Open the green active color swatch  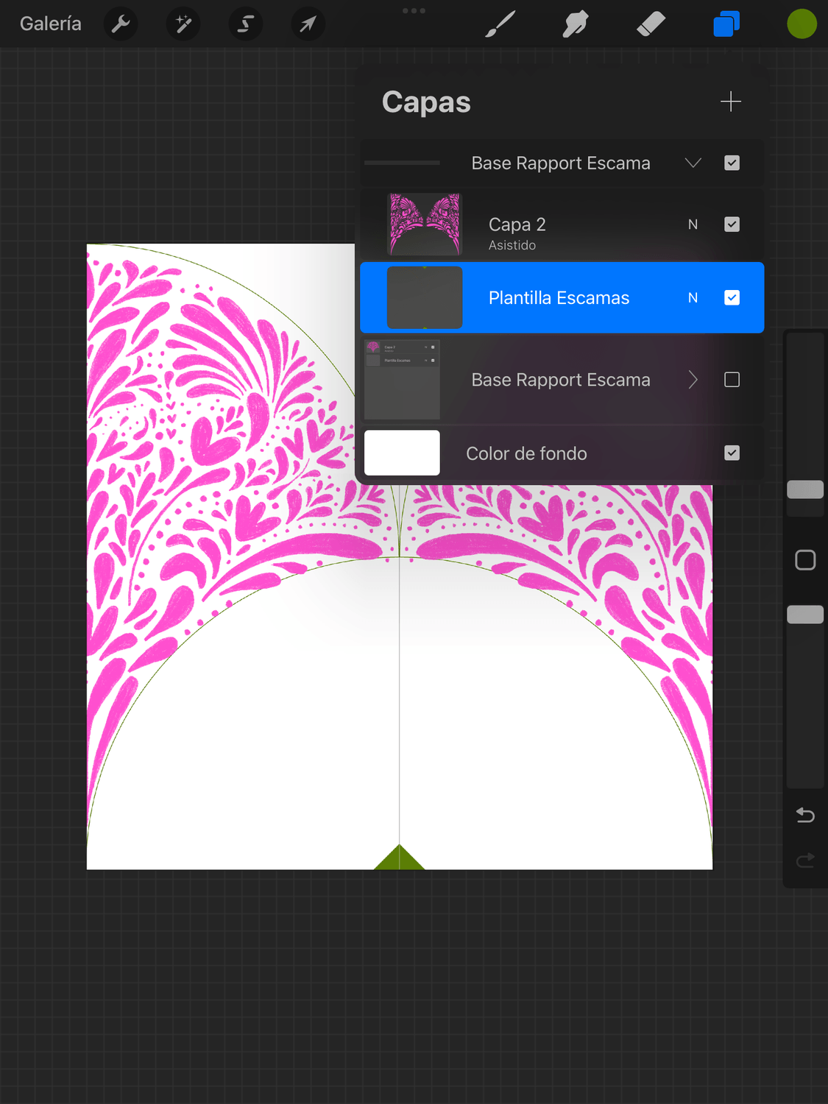pos(802,24)
